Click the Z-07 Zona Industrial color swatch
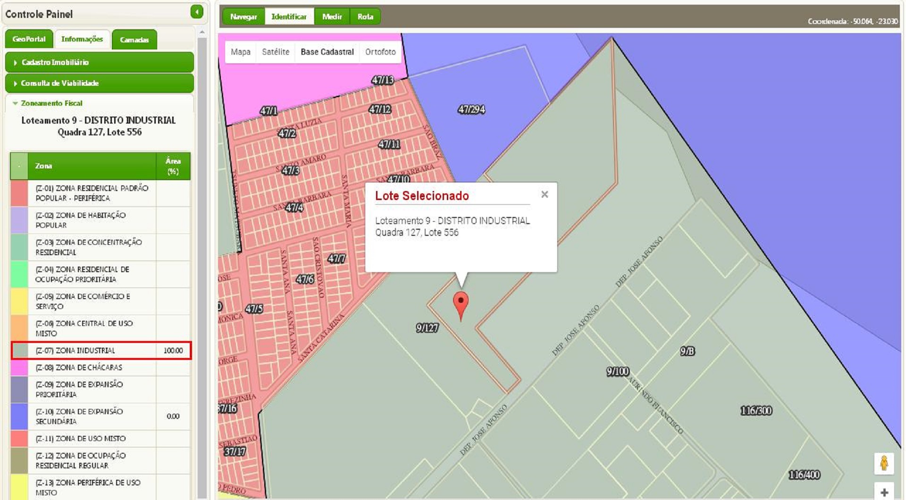Viewport: 906px width, 500px height. click(x=19, y=350)
